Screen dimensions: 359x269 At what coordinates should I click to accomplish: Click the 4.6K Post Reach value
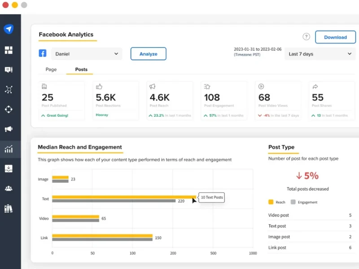(x=160, y=97)
